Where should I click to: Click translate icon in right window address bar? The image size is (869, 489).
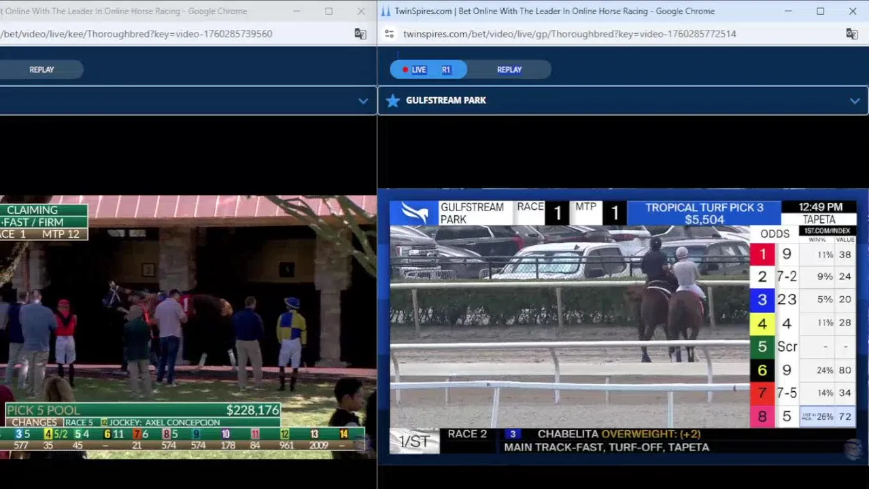coord(851,34)
